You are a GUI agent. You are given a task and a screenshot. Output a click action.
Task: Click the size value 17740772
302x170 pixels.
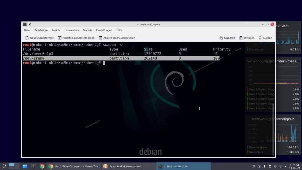point(152,54)
